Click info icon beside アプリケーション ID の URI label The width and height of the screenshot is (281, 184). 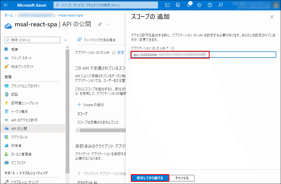[x=114, y=53]
